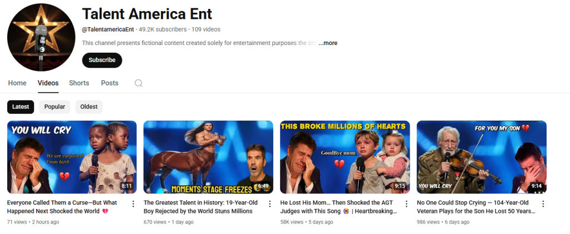Play the This Broke Millions of Hearts thumbnail
This screenshot has width=570, height=234.
click(345, 157)
